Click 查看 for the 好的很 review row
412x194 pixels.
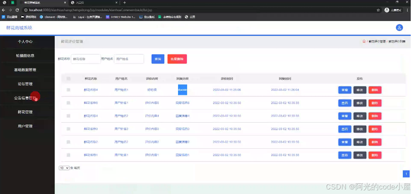(x=345, y=90)
